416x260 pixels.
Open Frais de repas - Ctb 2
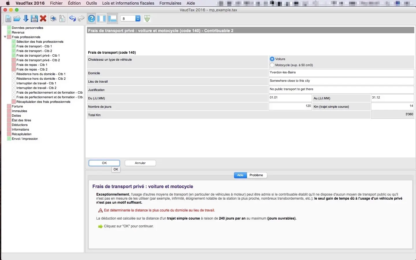point(32,69)
